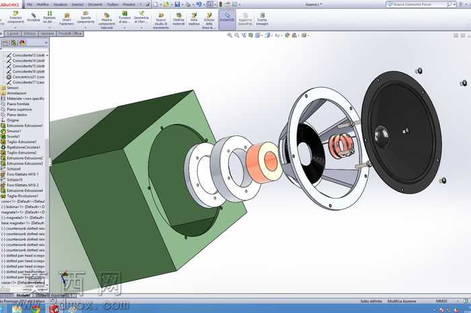Click the Scatta immagini tool
The width and height of the screenshot is (471, 313).
pyautogui.click(x=262, y=19)
